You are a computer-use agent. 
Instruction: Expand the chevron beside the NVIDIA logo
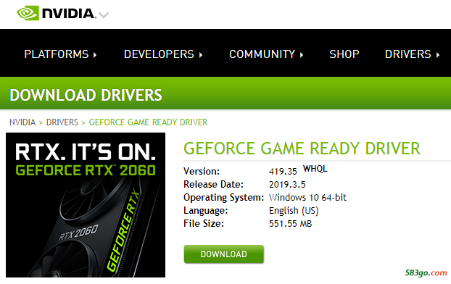pos(104,14)
